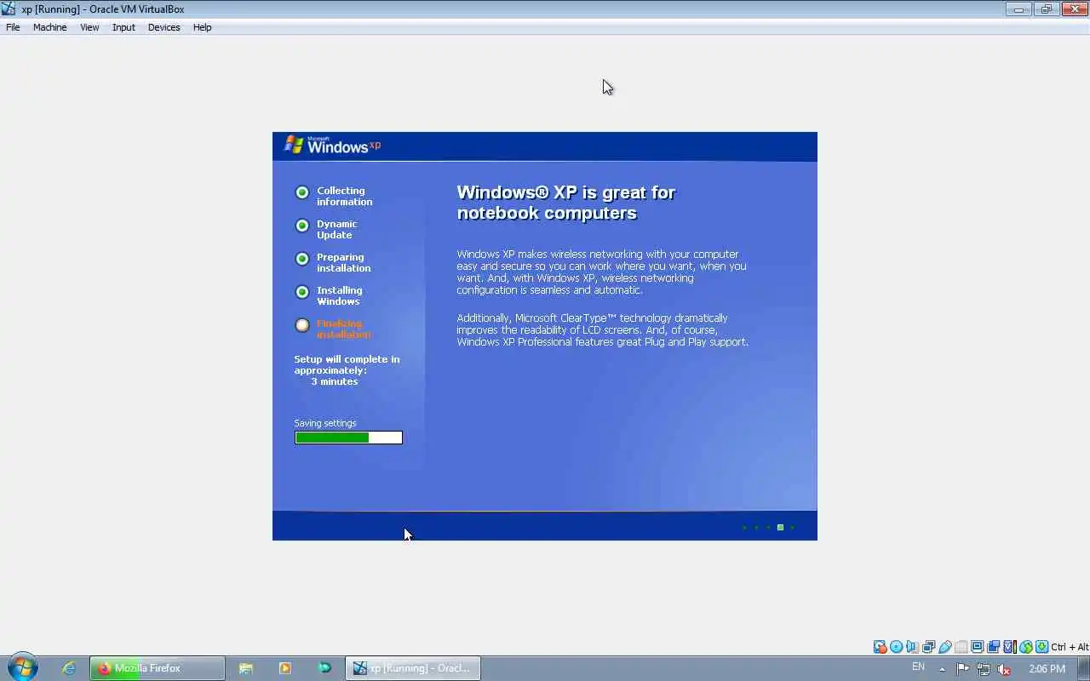Screen dimensions: 1090x681
Task: Click the 'great for notebook computers' heading
Action: point(566,203)
